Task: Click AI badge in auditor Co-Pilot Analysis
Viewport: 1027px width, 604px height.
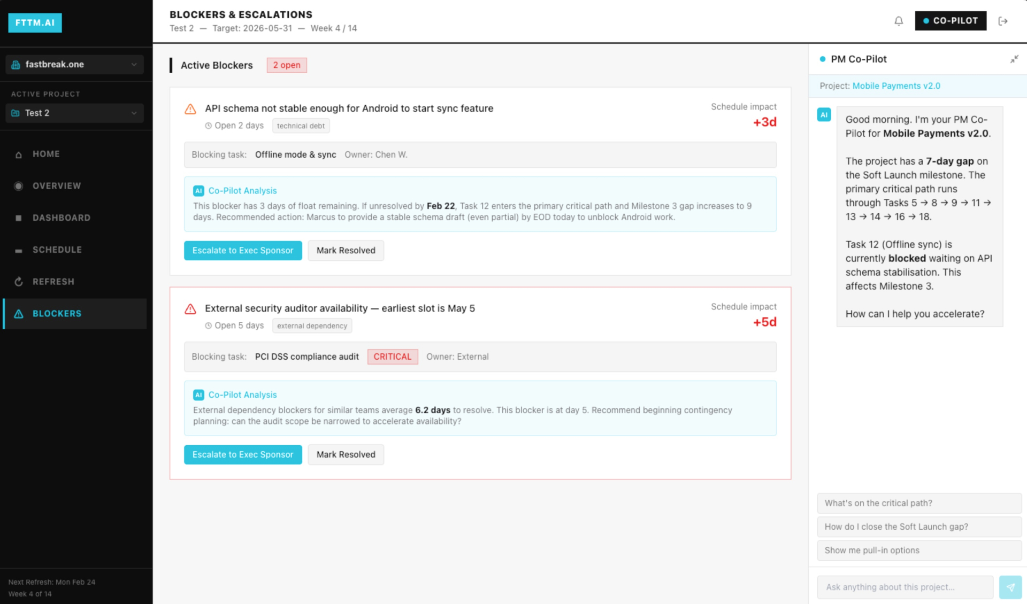Action: 198,395
